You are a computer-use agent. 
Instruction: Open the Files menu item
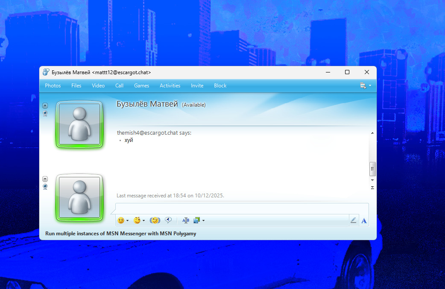[76, 86]
